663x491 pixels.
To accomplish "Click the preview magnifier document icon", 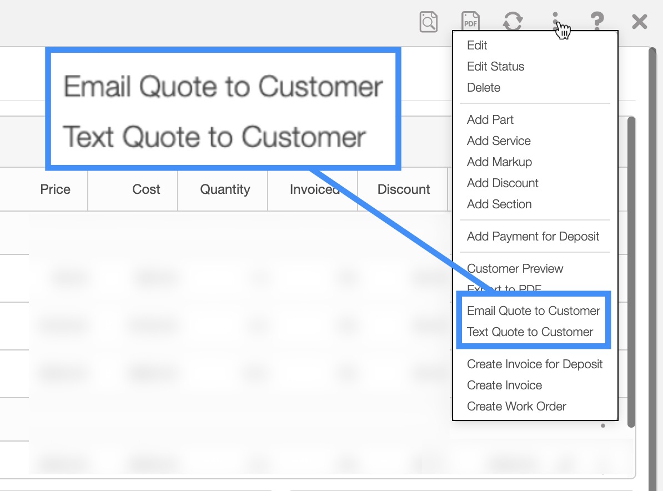I will (x=428, y=22).
